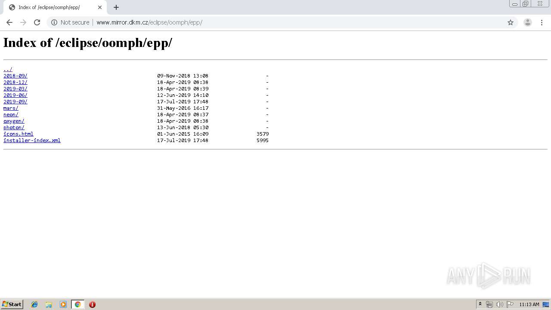Open the 2018-12/ folder link

(x=15, y=82)
